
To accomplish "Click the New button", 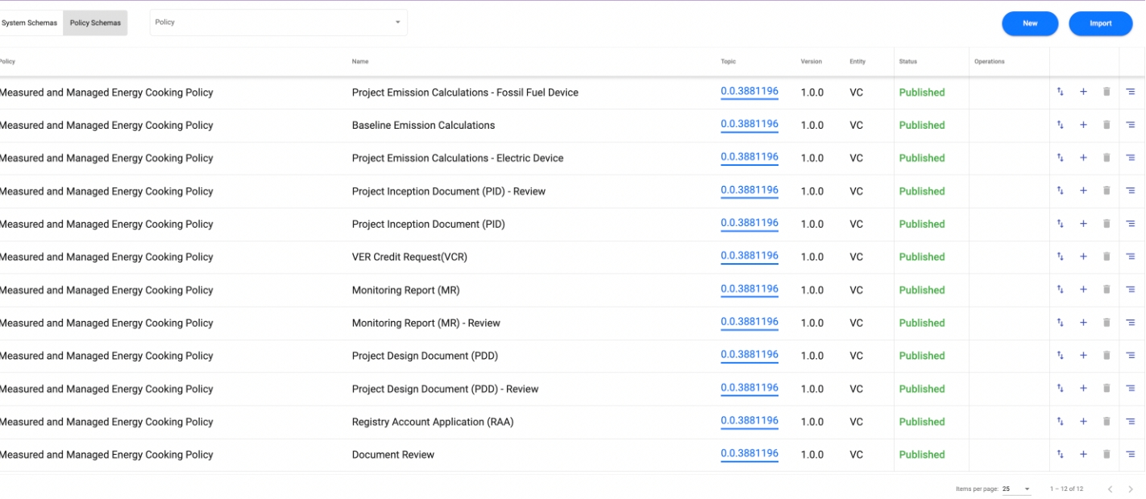I will (x=1030, y=23).
